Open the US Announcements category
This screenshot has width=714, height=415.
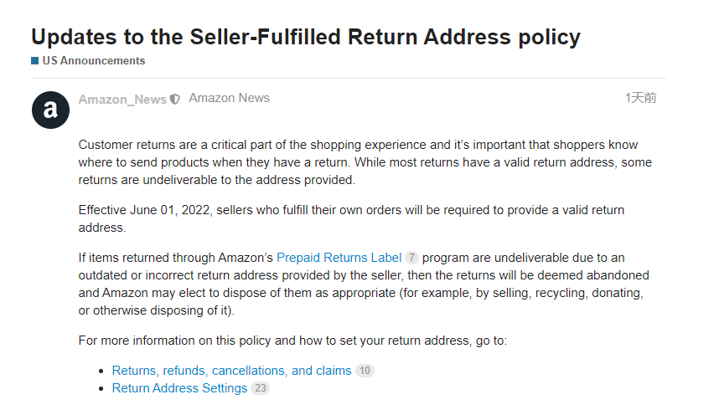[x=93, y=61]
